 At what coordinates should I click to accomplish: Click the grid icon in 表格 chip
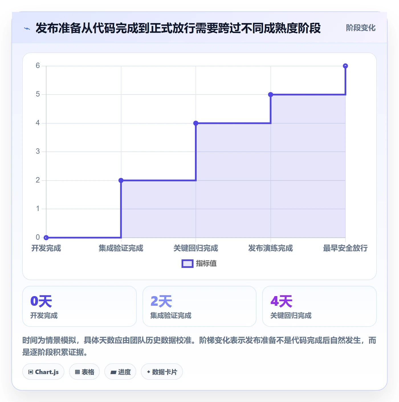tap(77, 372)
